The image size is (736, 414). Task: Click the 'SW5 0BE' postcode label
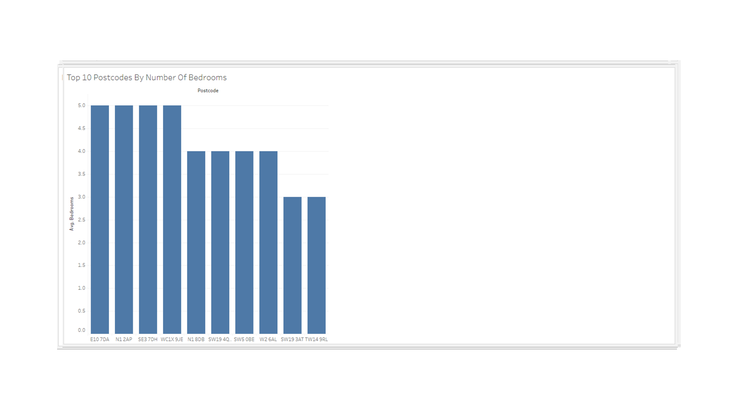click(x=244, y=339)
